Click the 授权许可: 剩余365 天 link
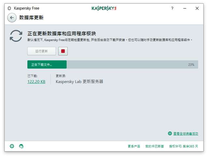This screenshot has height=157, width=208. [x=184, y=146]
